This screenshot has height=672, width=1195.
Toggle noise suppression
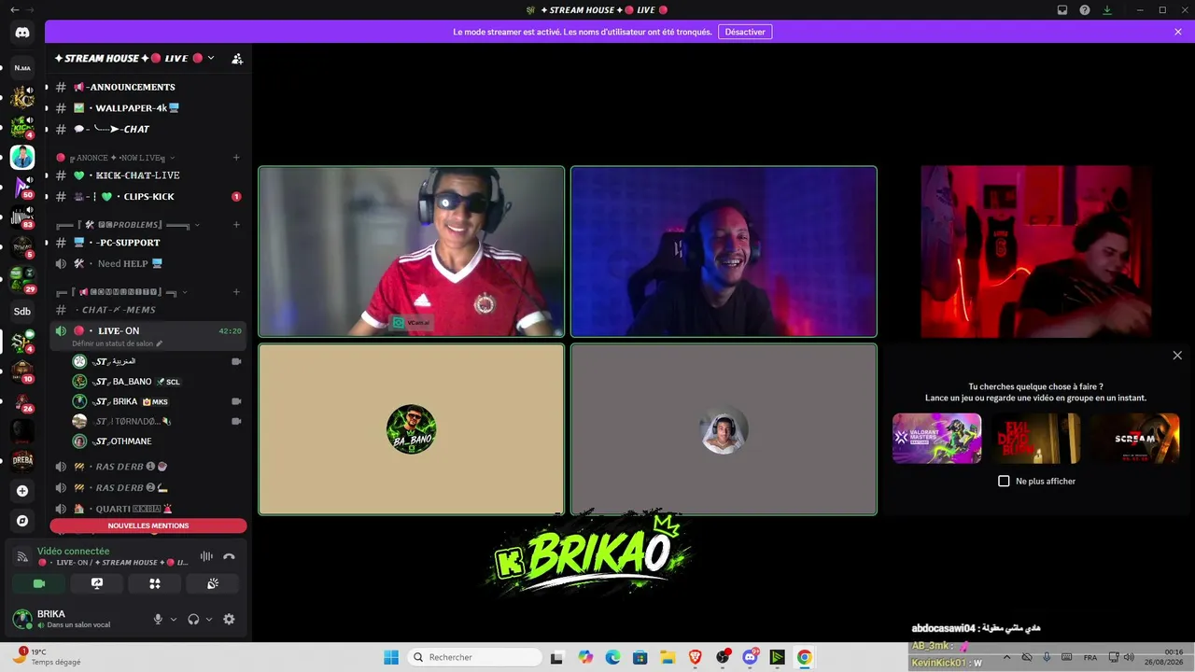(x=206, y=556)
